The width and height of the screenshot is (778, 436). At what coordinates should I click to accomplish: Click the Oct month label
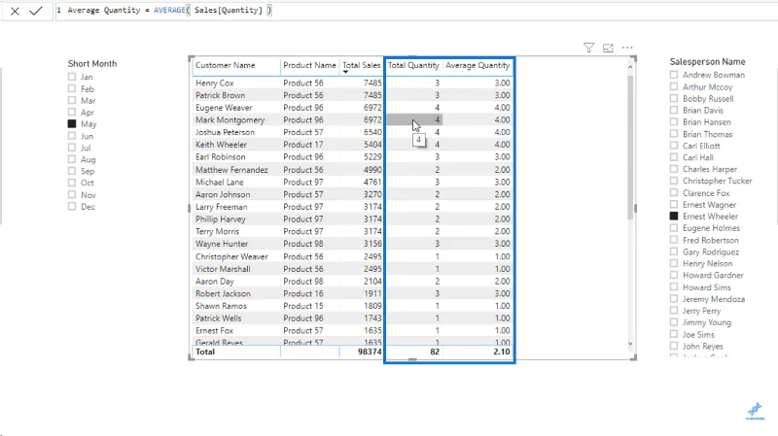pyautogui.click(x=88, y=183)
